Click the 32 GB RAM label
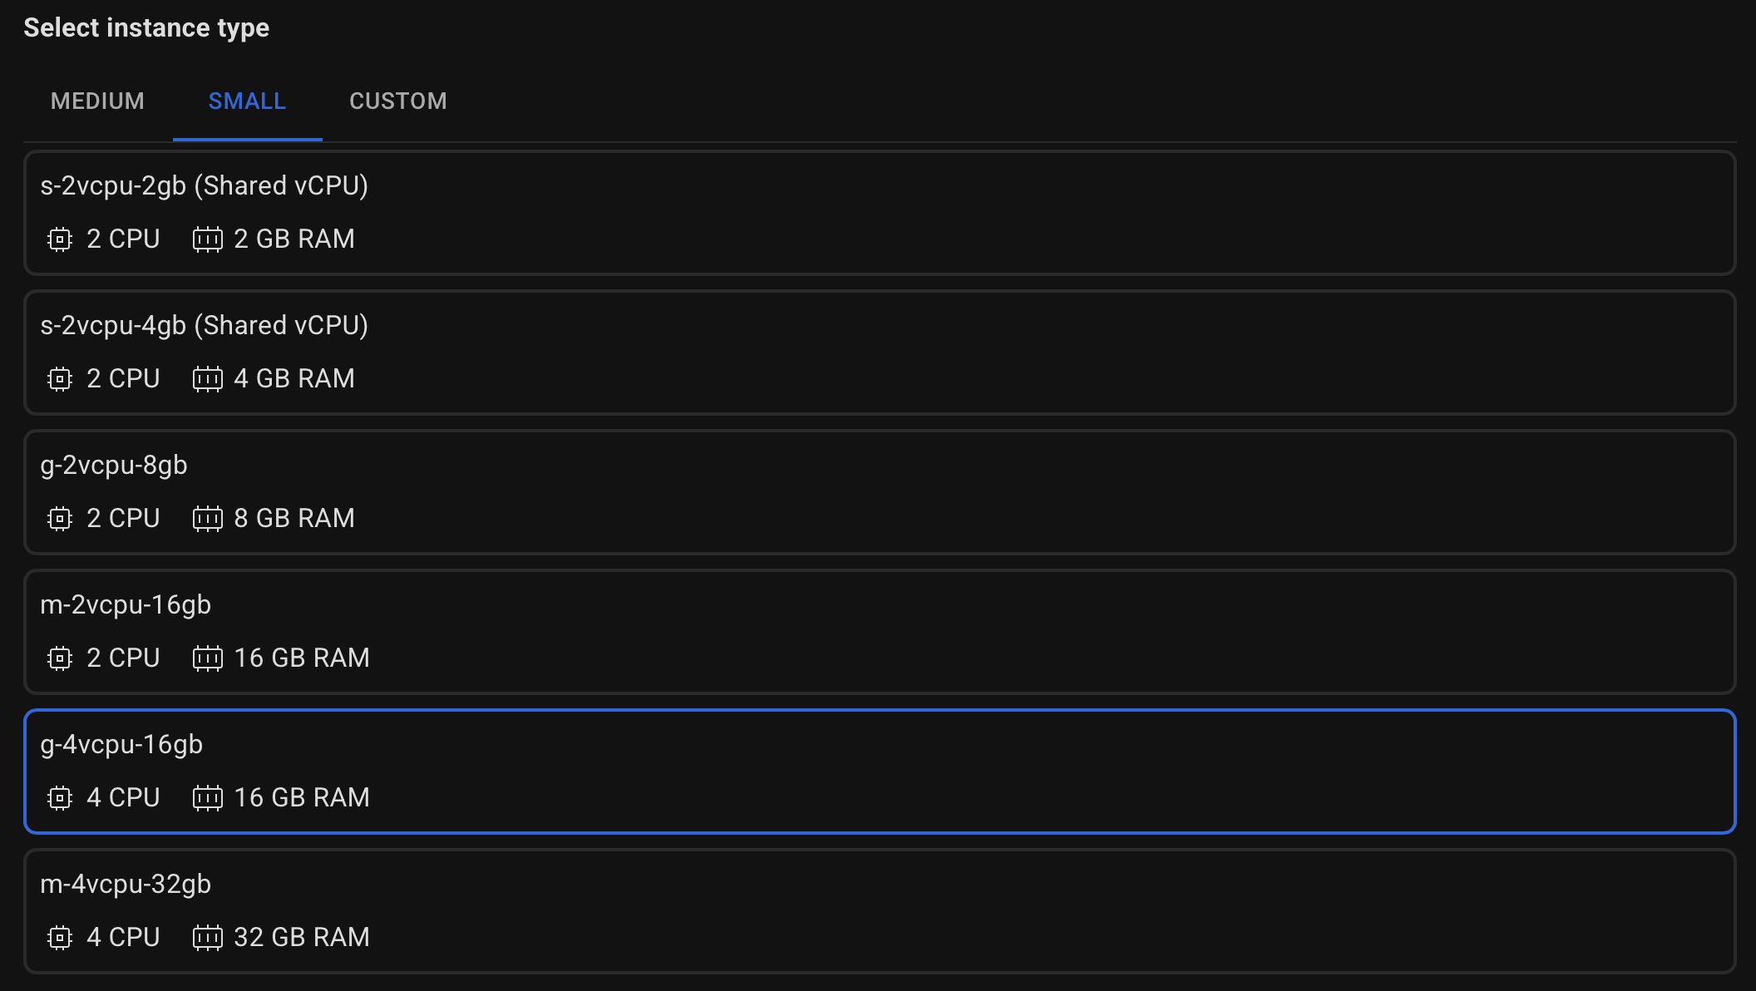Viewport: 1756px width, 991px height. pos(302,938)
